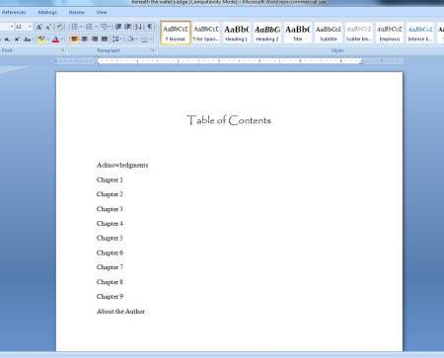
Task: Toggle Align Text Right
Action: point(95,39)
